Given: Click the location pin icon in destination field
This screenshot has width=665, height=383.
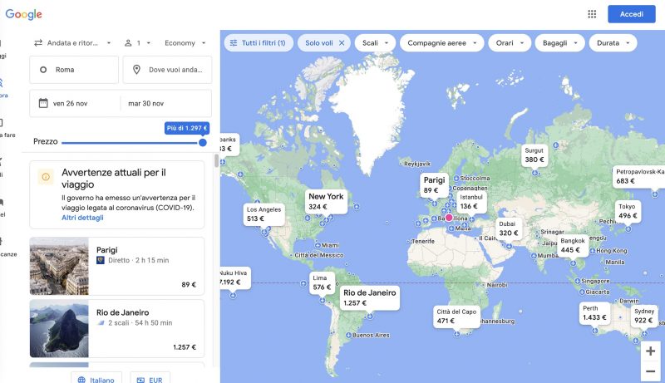Looking at the screenshot, I should tap(136, 70).
